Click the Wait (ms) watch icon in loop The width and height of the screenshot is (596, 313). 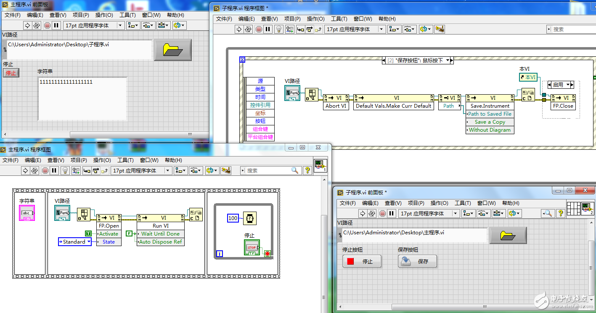[250, 218]
